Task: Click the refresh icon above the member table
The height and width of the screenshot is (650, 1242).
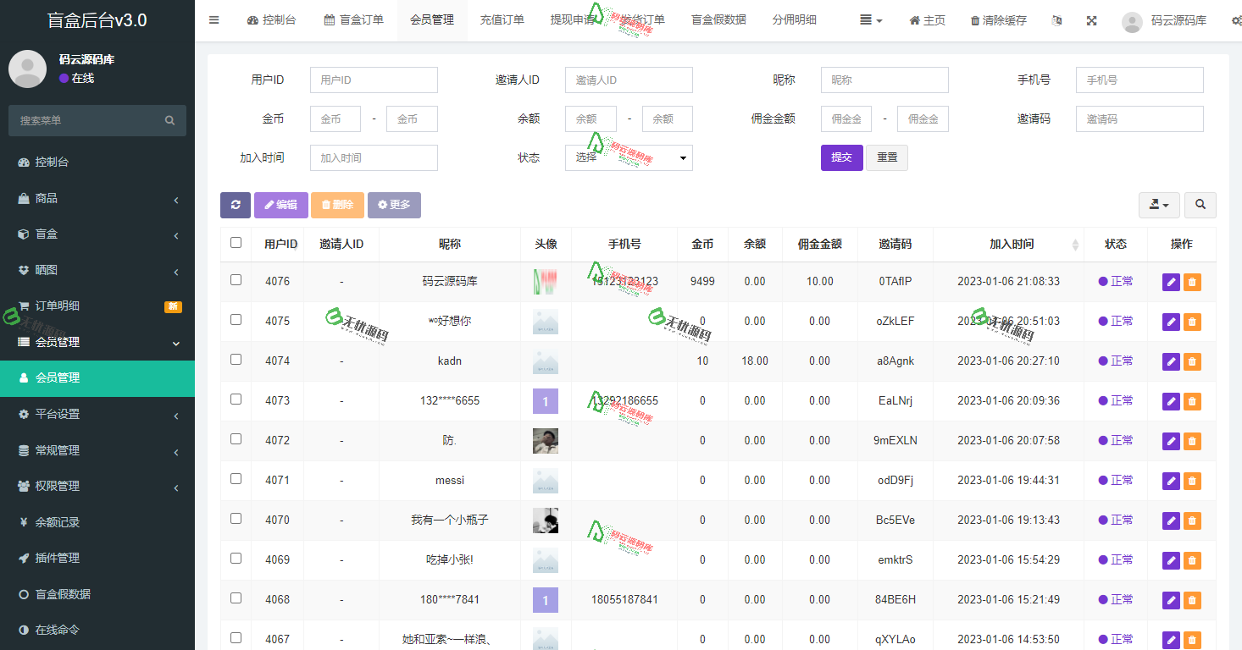Action: click(x=236, y=205)
